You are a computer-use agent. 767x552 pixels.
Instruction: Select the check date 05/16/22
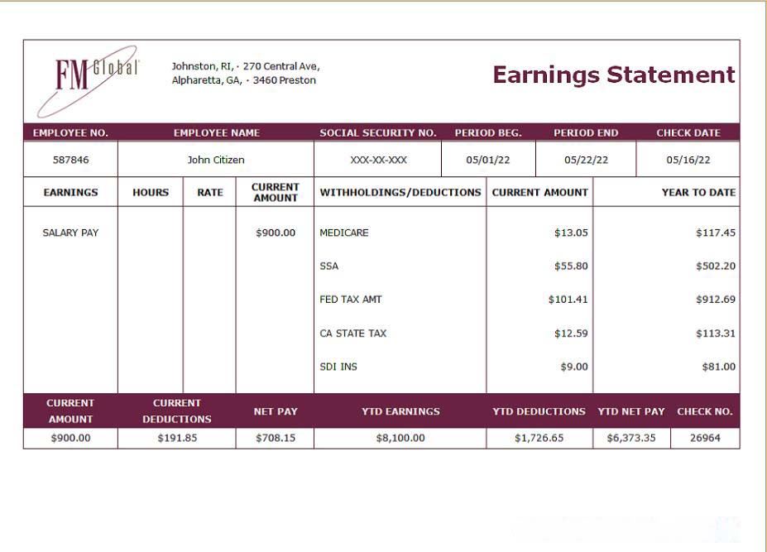[x=688, y=160]
